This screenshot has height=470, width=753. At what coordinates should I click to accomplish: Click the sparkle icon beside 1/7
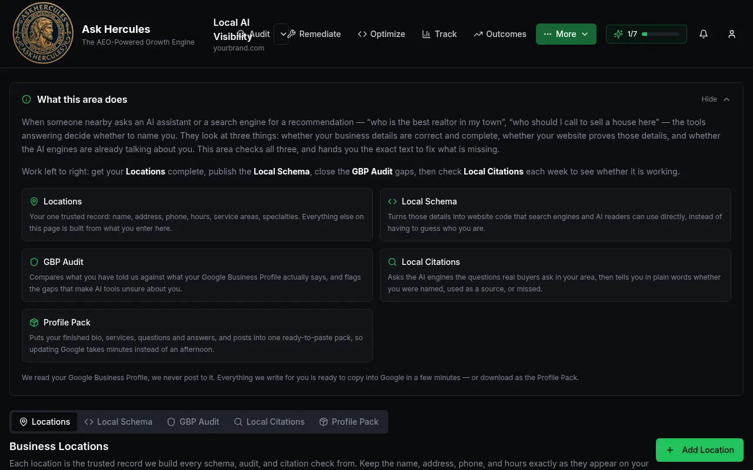pos(618,34)
